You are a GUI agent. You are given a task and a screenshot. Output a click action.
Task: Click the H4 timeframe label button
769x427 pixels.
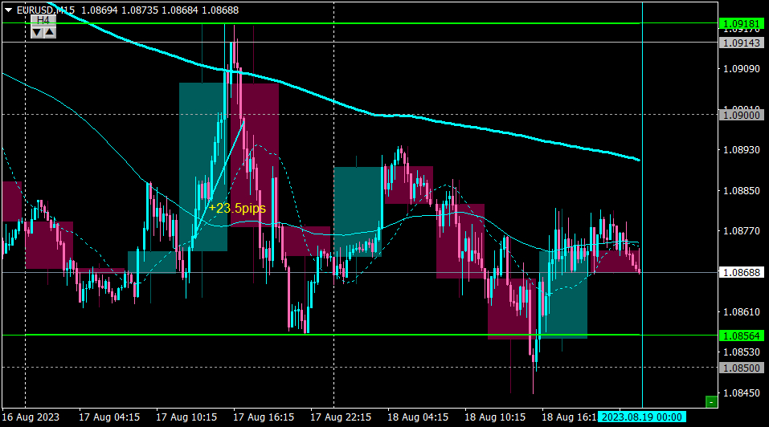point(43,20)
